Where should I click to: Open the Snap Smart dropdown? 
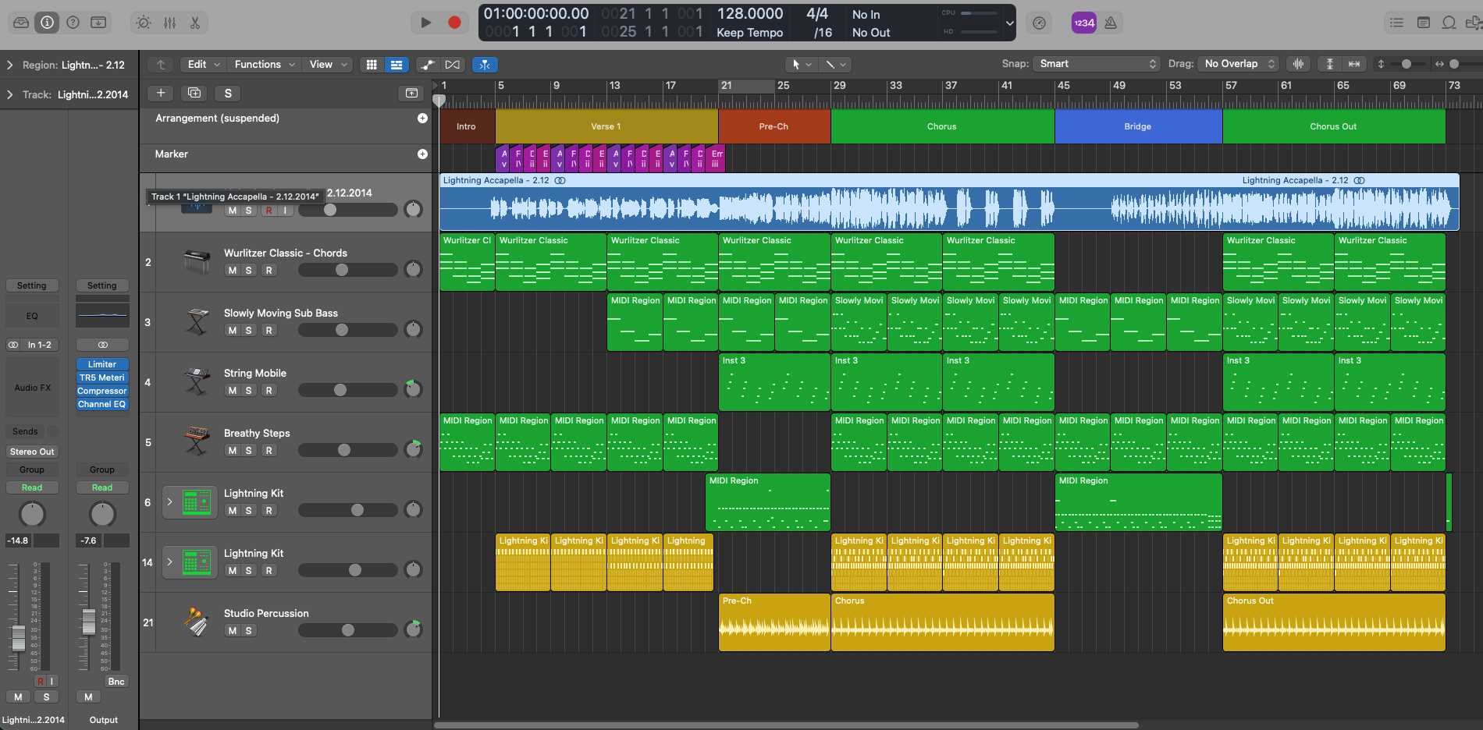[1097, 64]
